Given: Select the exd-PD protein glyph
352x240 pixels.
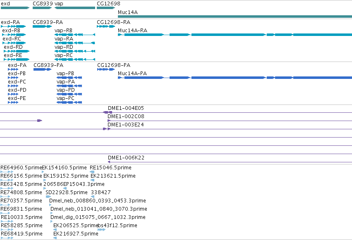Looking at the screenshot, I should [13, 94].
